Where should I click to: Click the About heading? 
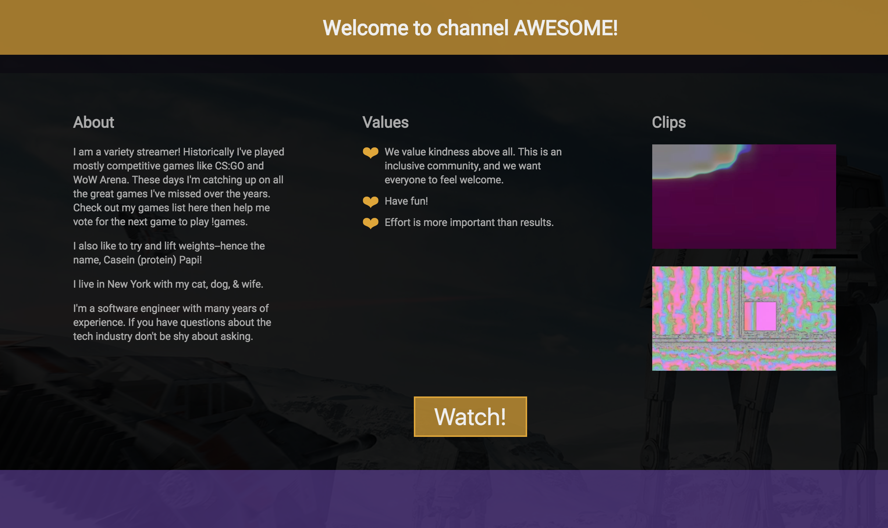[x=93, y=122]
